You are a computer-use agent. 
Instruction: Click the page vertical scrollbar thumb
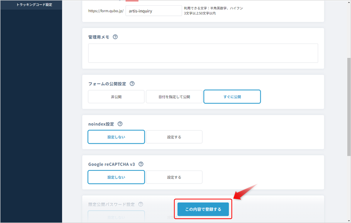coord(349,107)
